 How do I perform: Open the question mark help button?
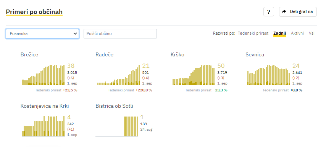(x=269, y=12)
